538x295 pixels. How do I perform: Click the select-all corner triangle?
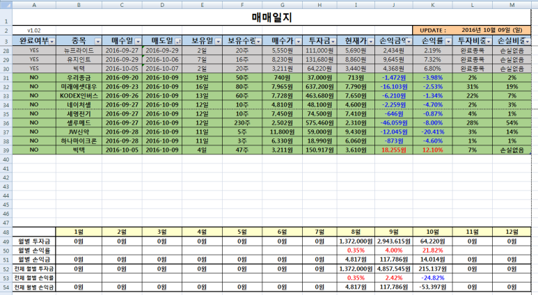coord(6,4)
